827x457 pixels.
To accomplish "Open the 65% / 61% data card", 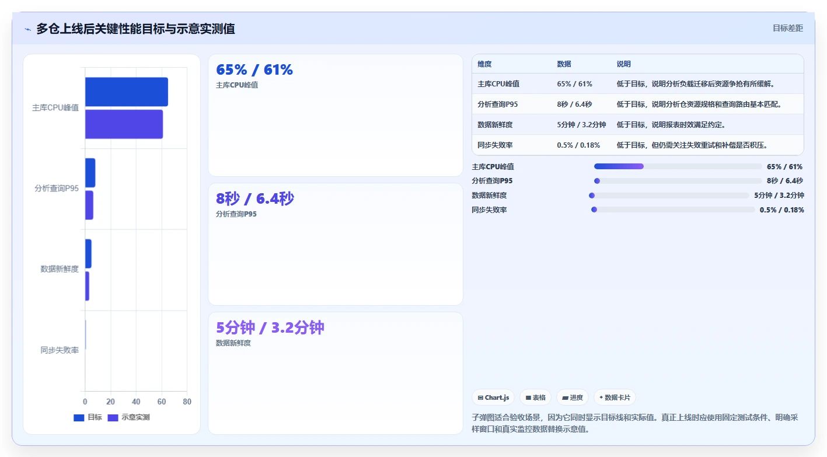I will pos(336,115).
